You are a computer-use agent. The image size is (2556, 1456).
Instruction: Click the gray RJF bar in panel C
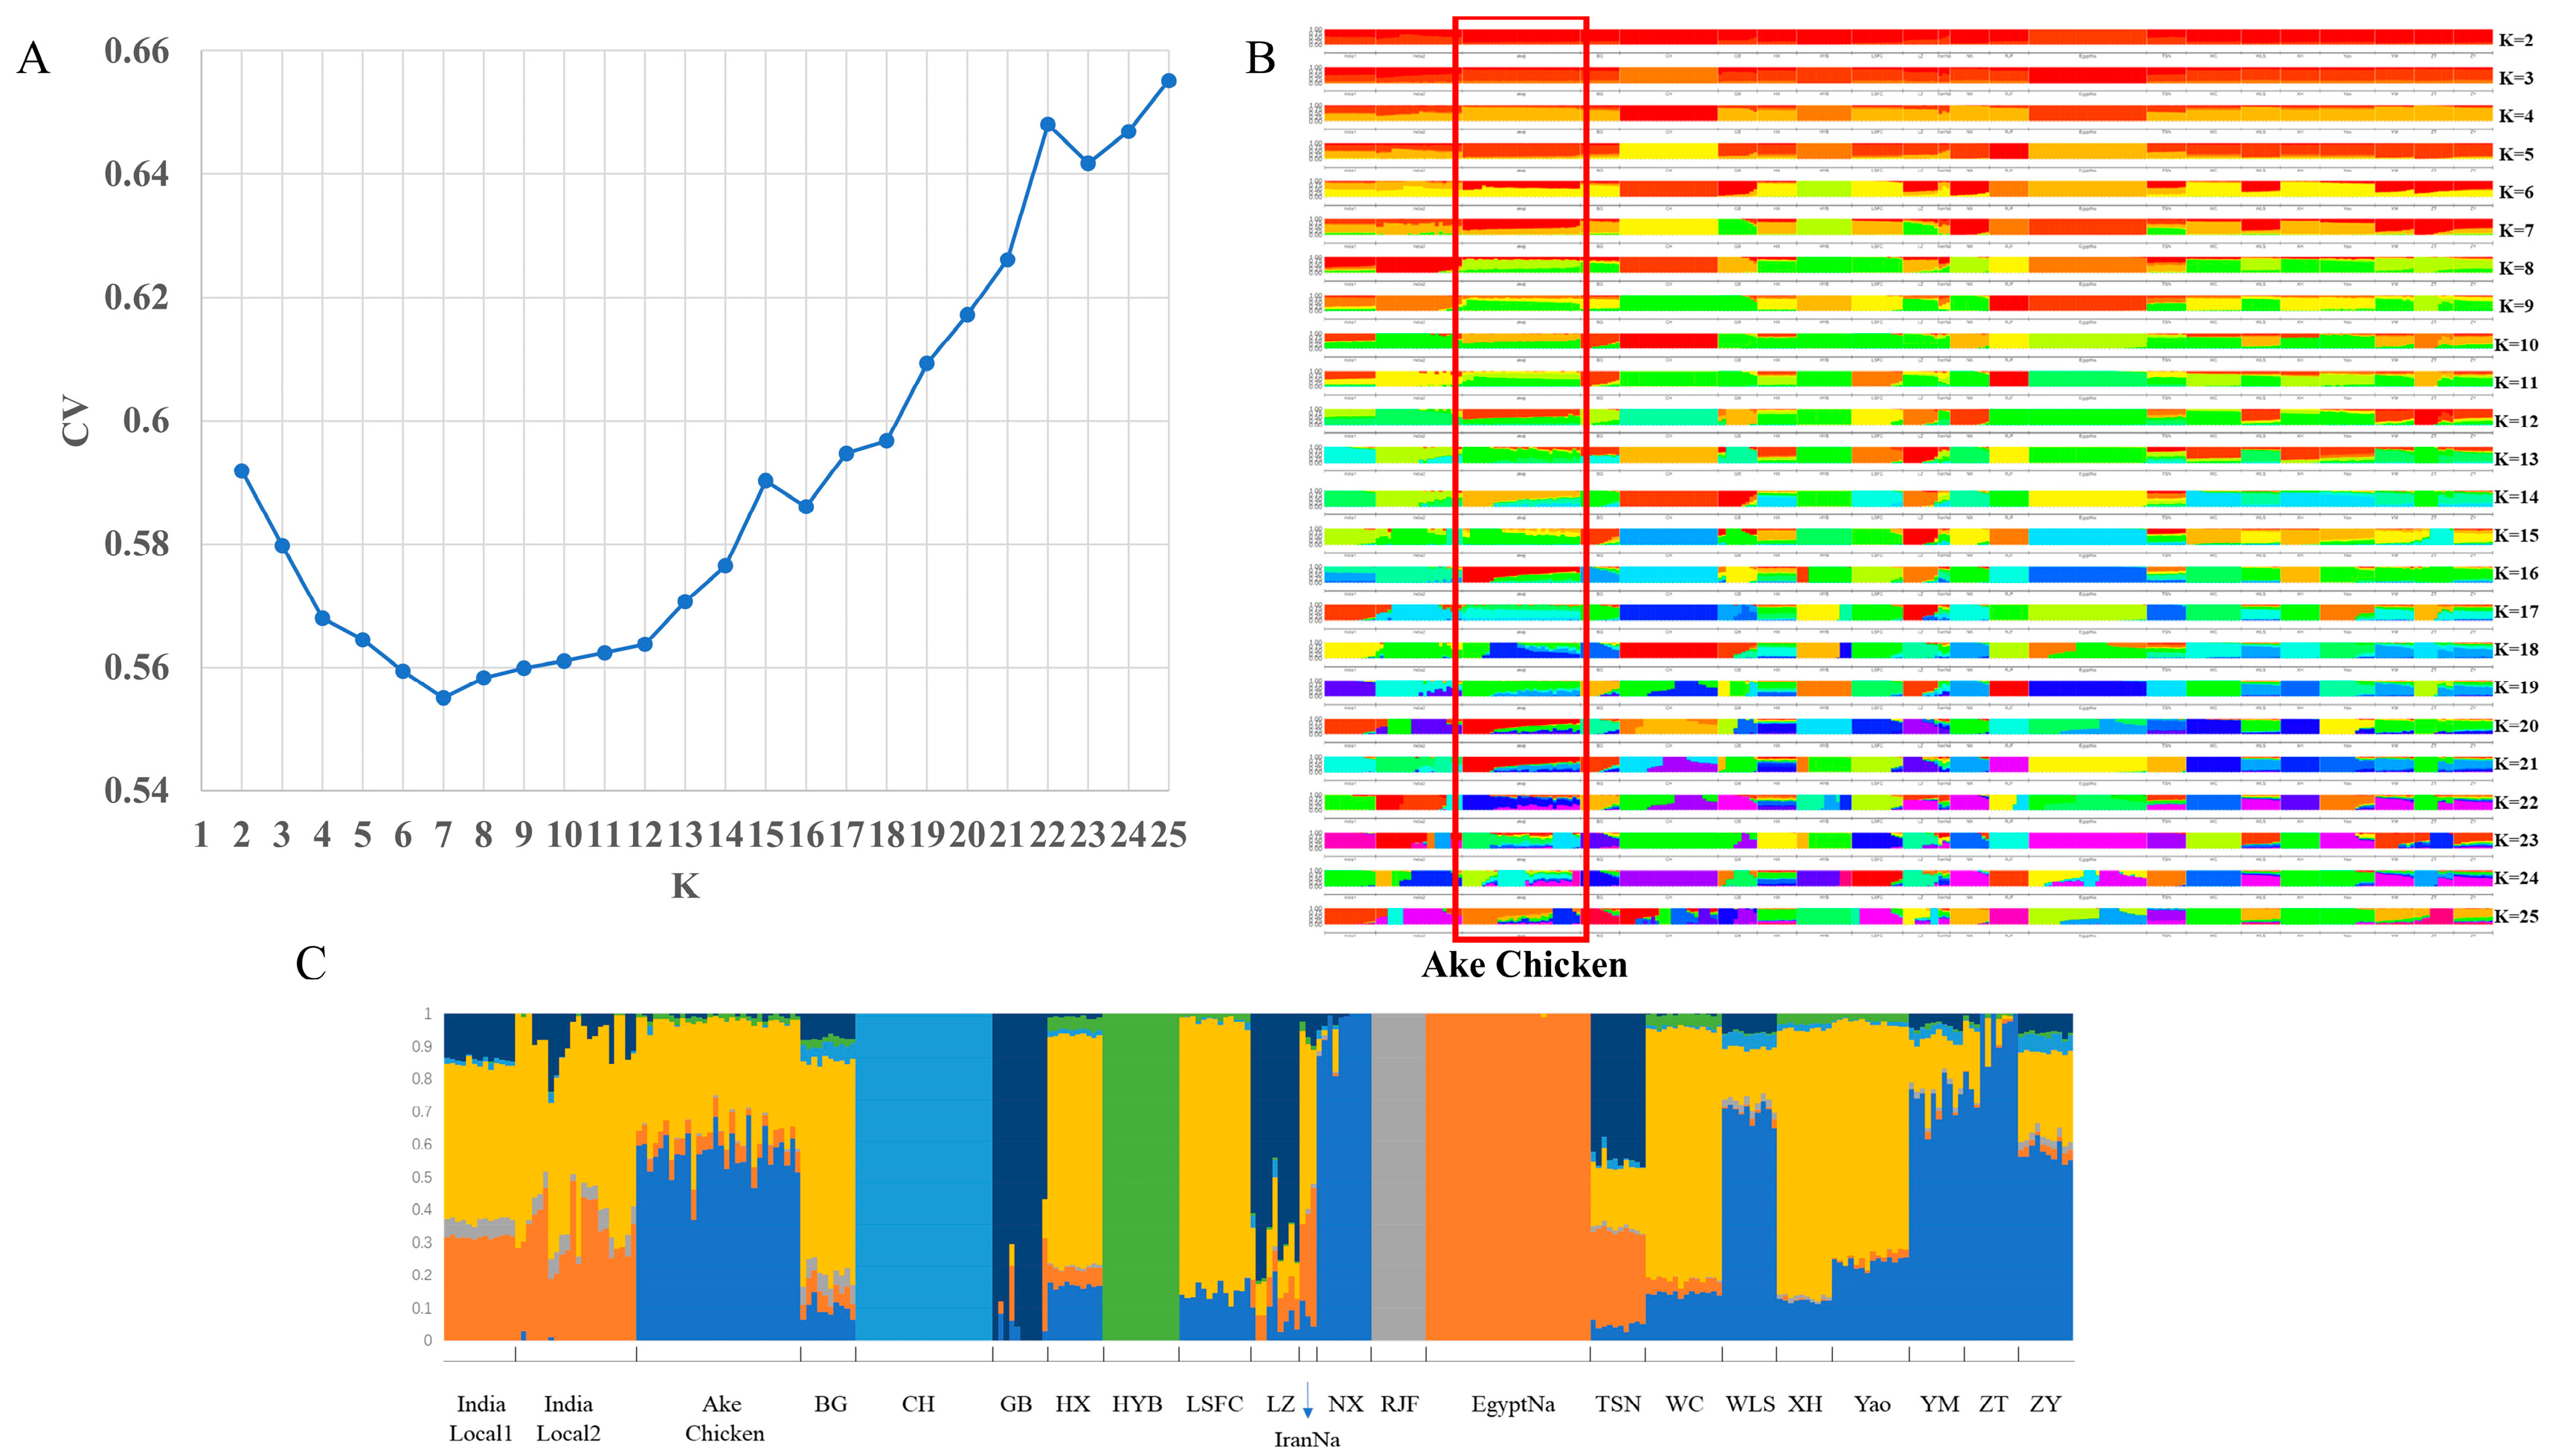pos(1398,1176)
